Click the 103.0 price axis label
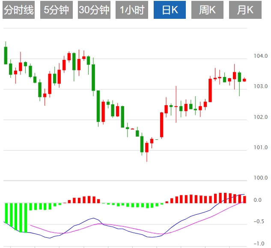 (261, 86)
